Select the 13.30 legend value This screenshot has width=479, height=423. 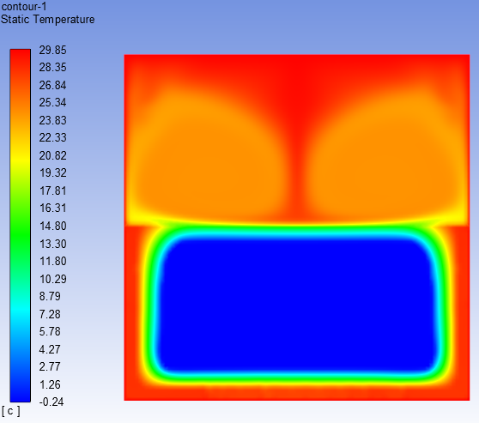52,244
